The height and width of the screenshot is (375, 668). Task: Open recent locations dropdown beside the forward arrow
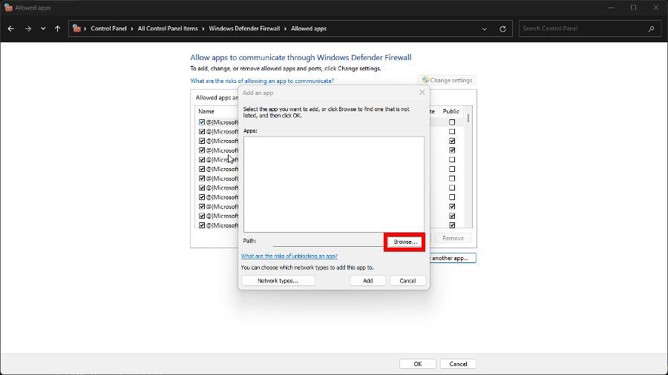43,28
